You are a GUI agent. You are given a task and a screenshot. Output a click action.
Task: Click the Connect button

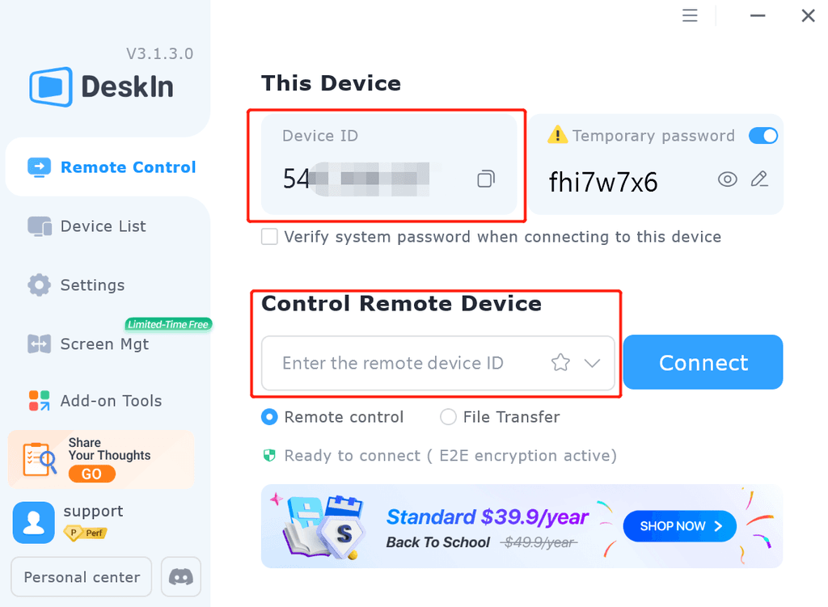click(702, 362)
